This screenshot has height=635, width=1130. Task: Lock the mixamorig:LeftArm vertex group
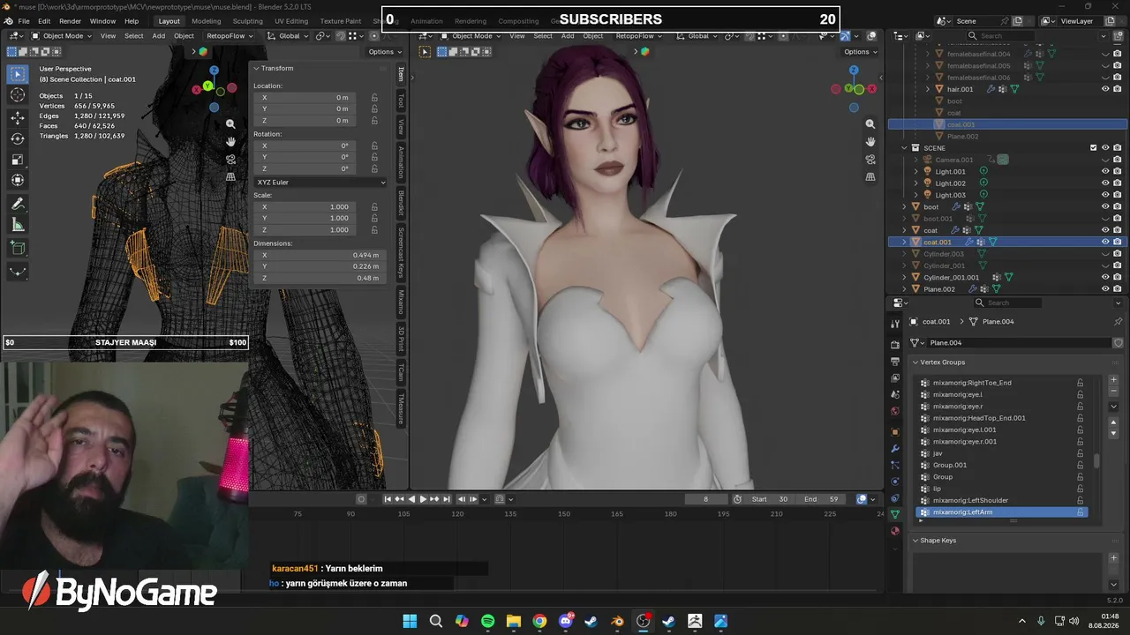pyautogui.click(x=1080, y=512)
